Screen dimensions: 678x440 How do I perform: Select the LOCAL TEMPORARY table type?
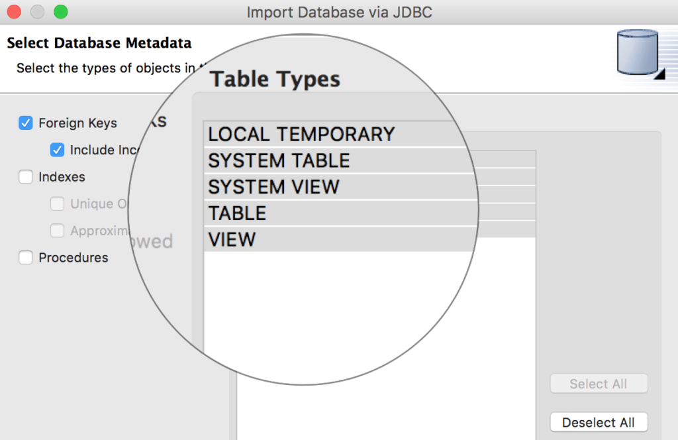(301, 134)
